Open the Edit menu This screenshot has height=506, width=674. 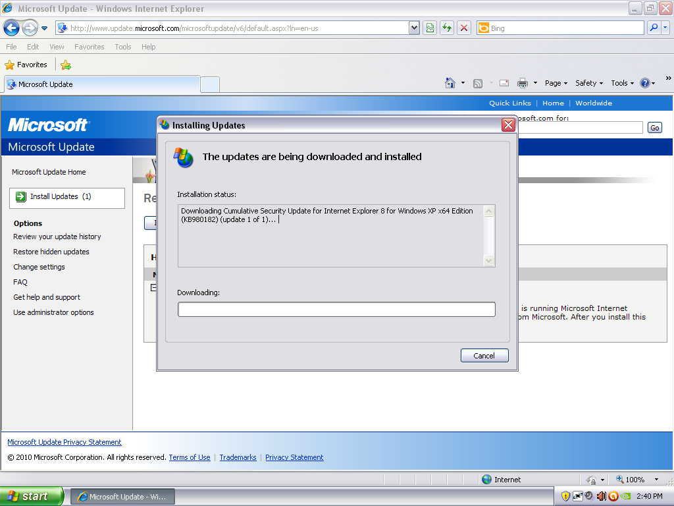[33, 47]
